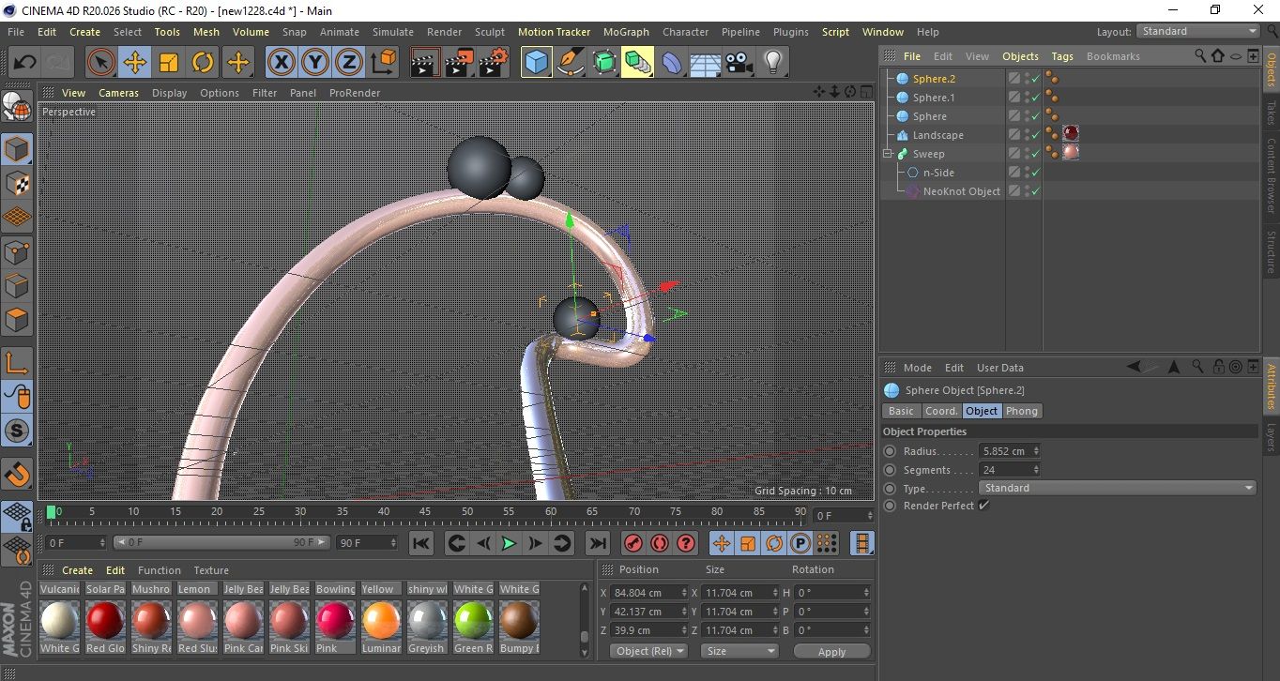Click Radius value stepper arrows
Viewport: 1280px width, 681px height.
(1036, 451)
